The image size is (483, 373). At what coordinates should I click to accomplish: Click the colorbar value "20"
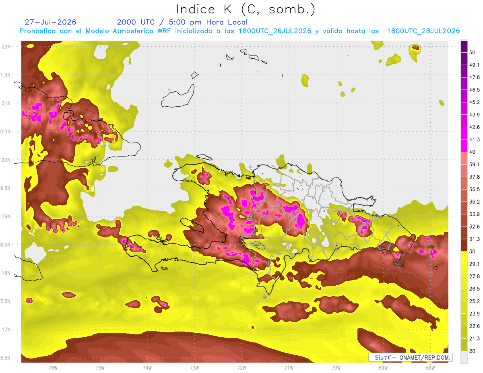[473, 351]
